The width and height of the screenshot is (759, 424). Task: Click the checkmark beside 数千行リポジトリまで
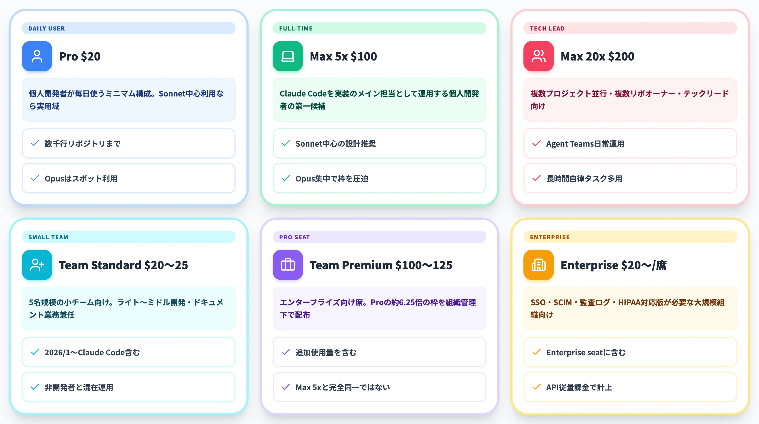[x=35, y=143]
